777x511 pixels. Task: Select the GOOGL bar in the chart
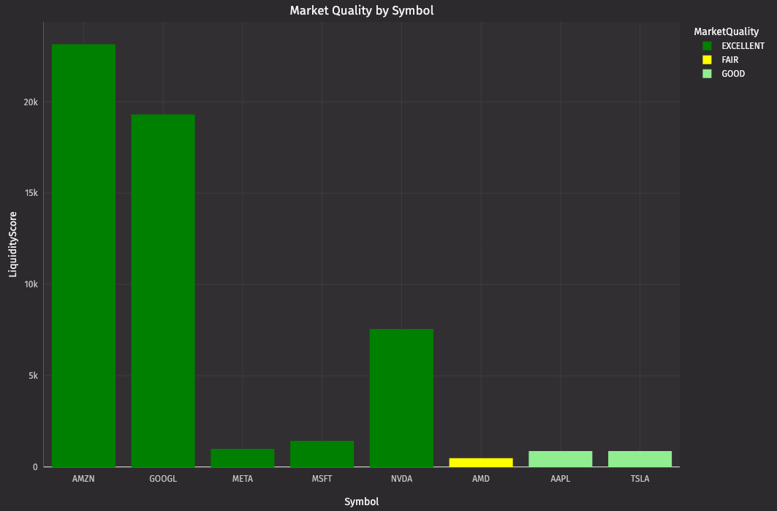point(163,290)
